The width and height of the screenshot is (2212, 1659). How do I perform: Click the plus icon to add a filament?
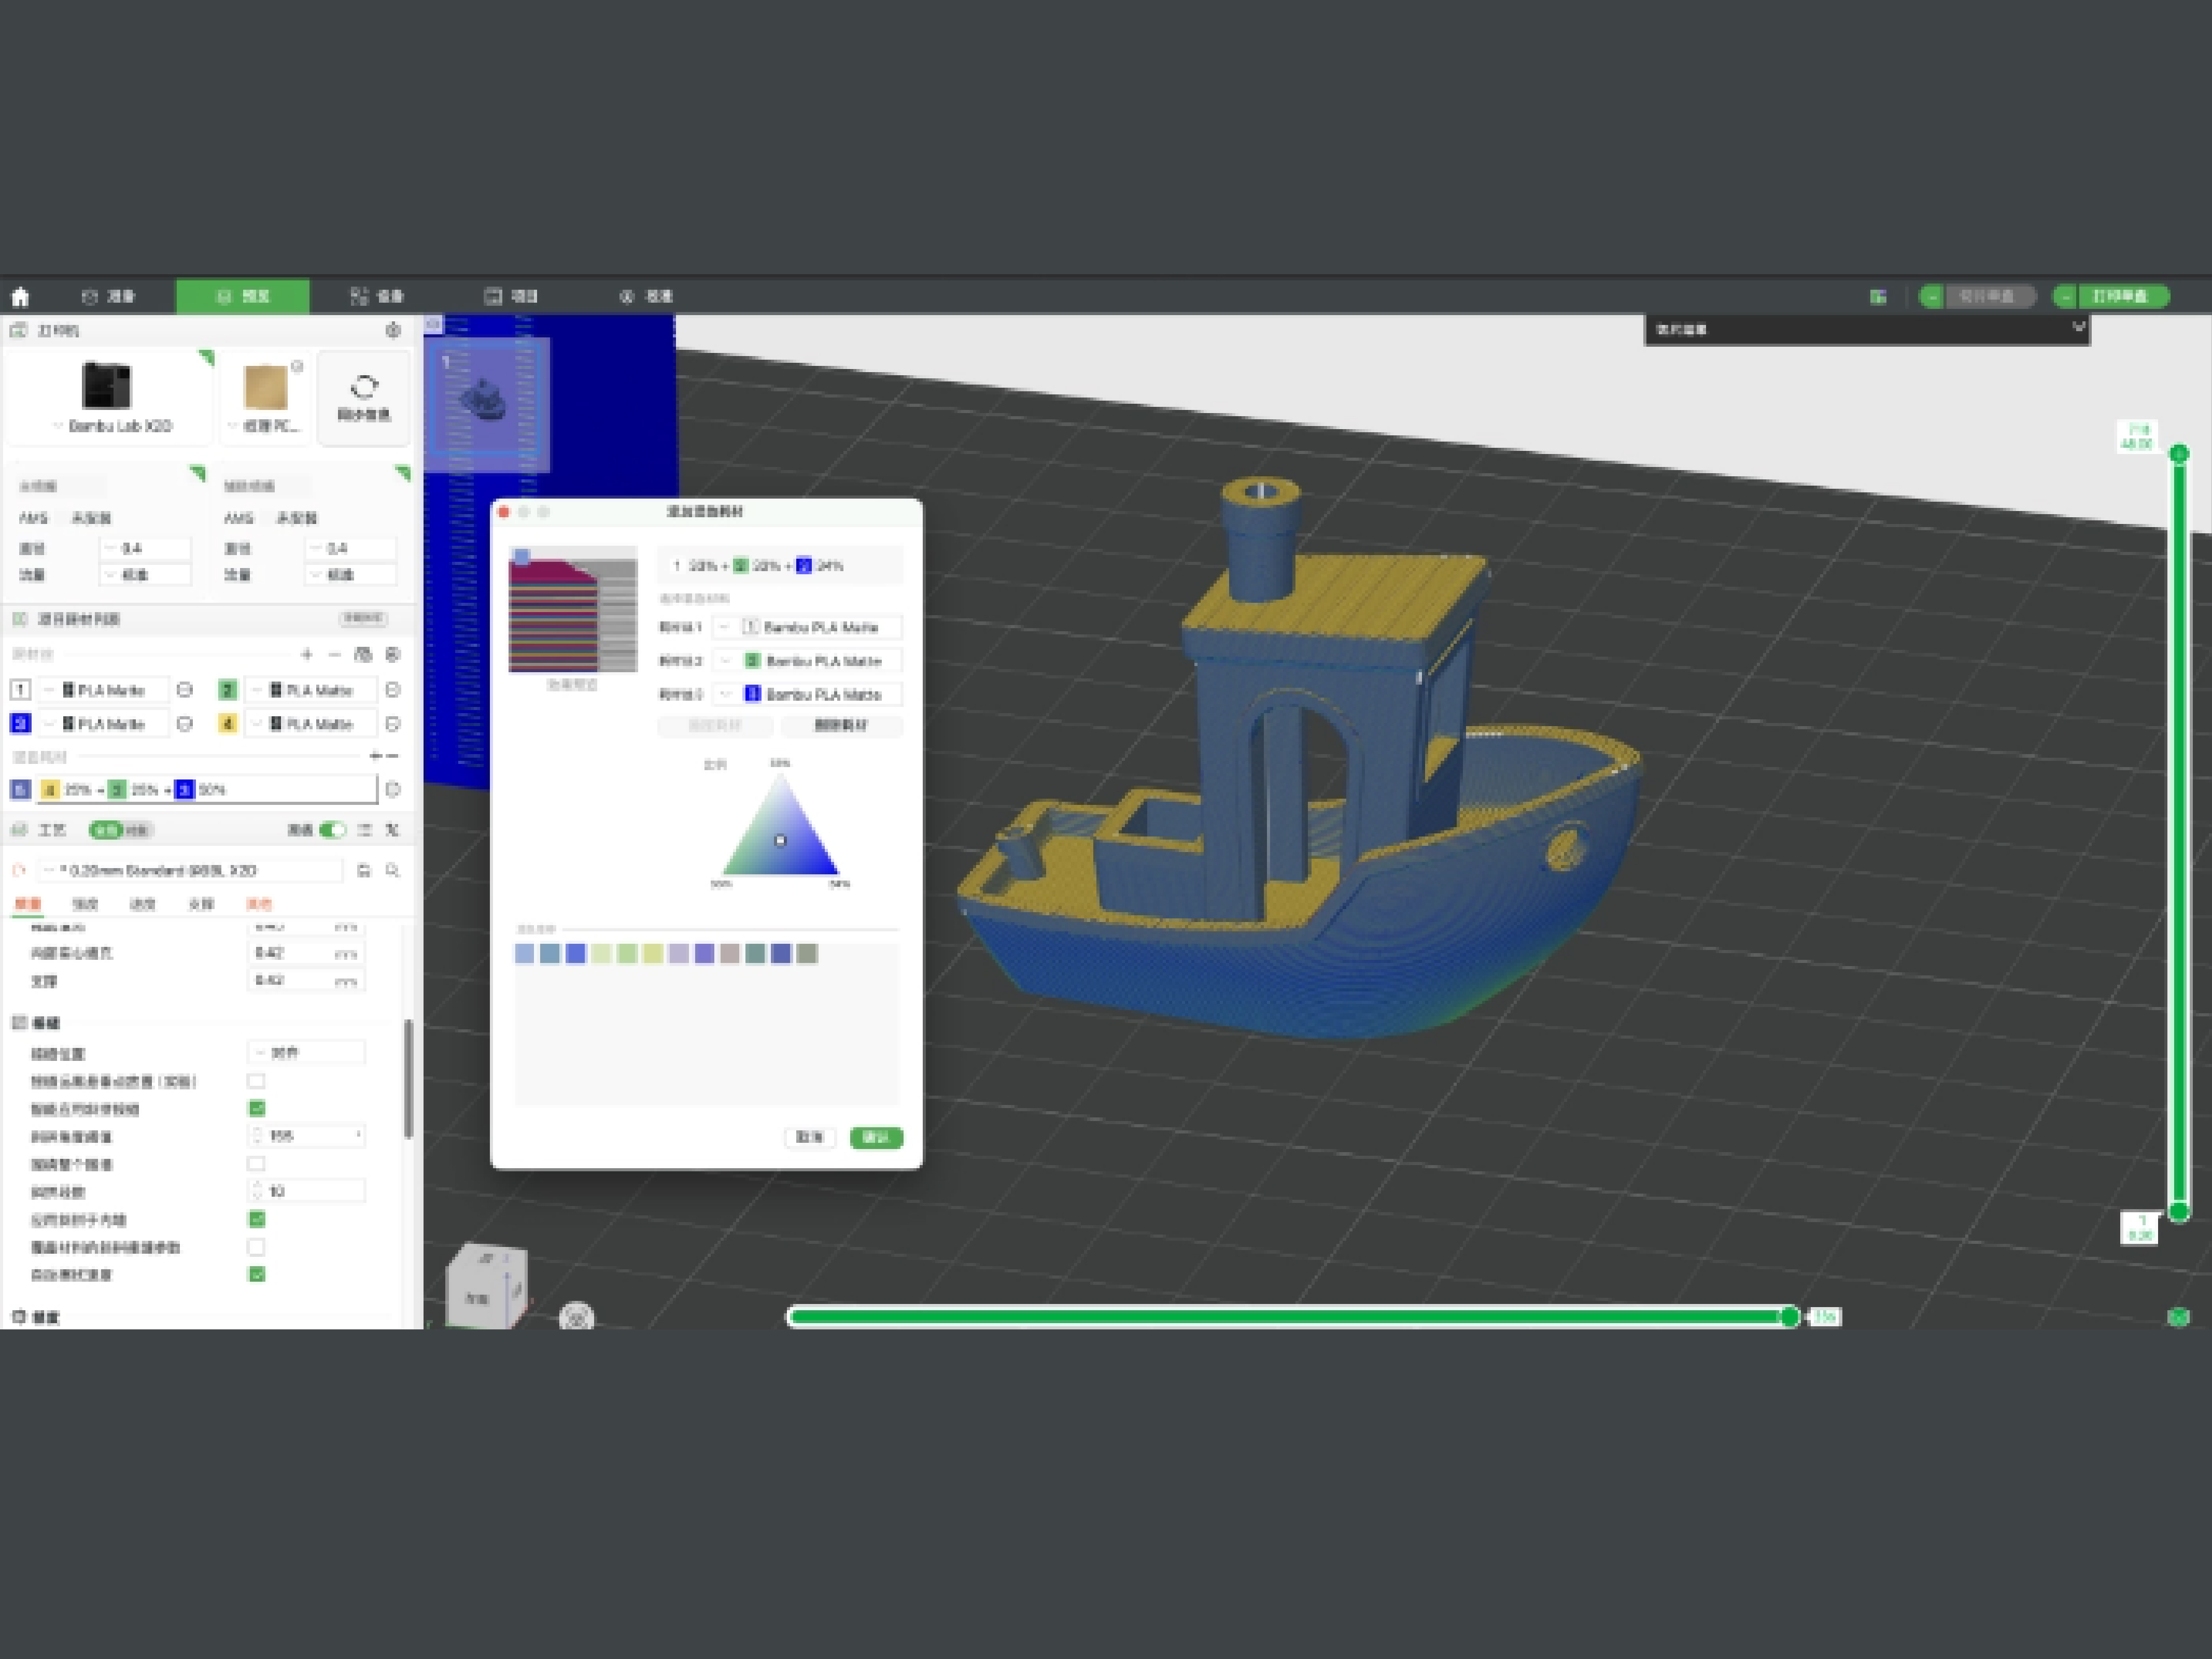(307, 654)
